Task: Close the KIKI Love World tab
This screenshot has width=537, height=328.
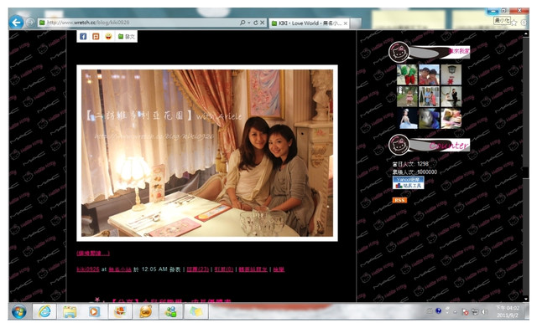Action: pos(346,23)
